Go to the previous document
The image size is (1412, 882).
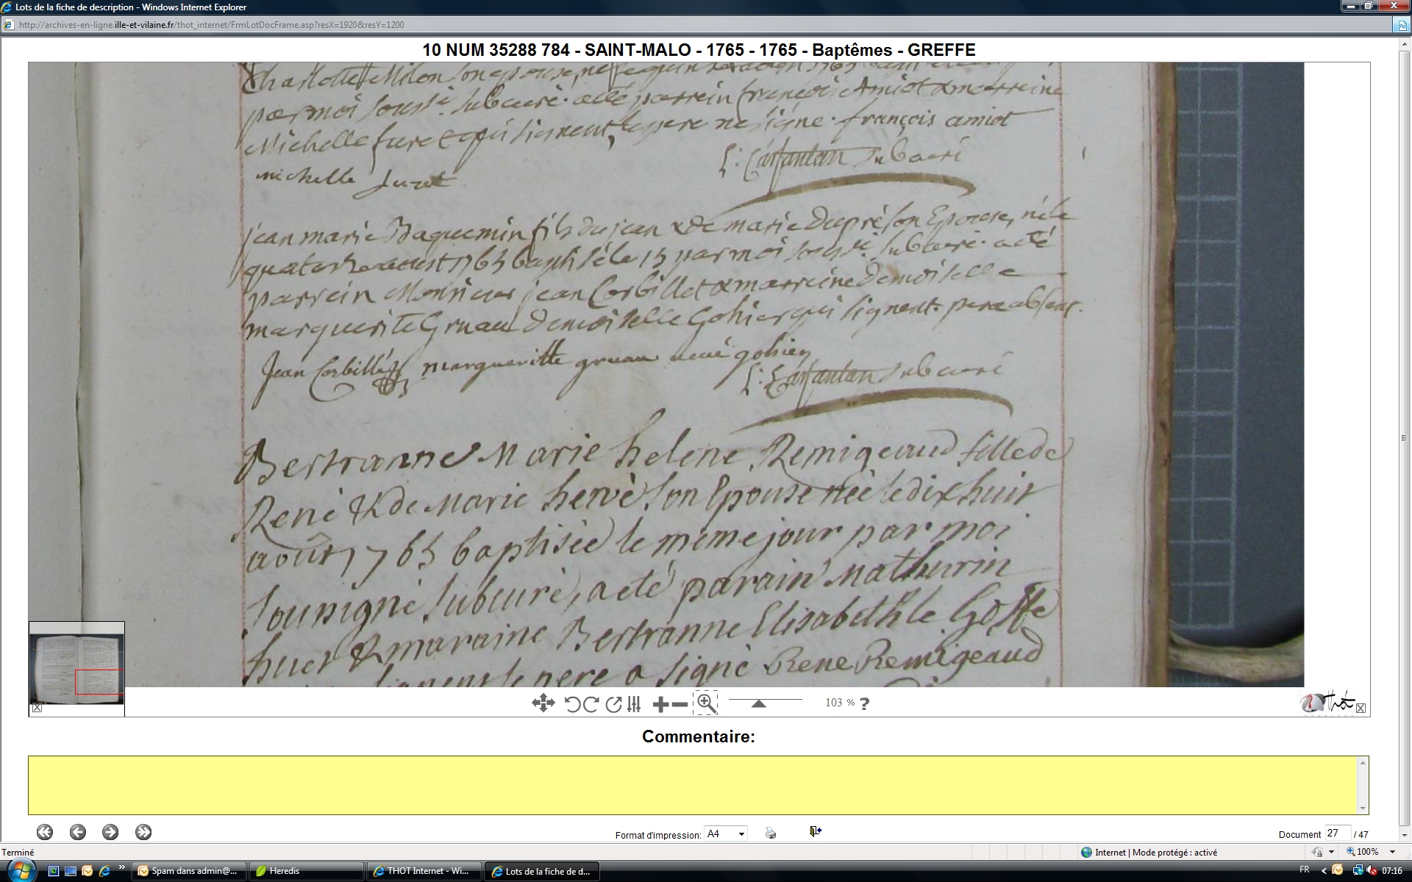click(77, 832)
